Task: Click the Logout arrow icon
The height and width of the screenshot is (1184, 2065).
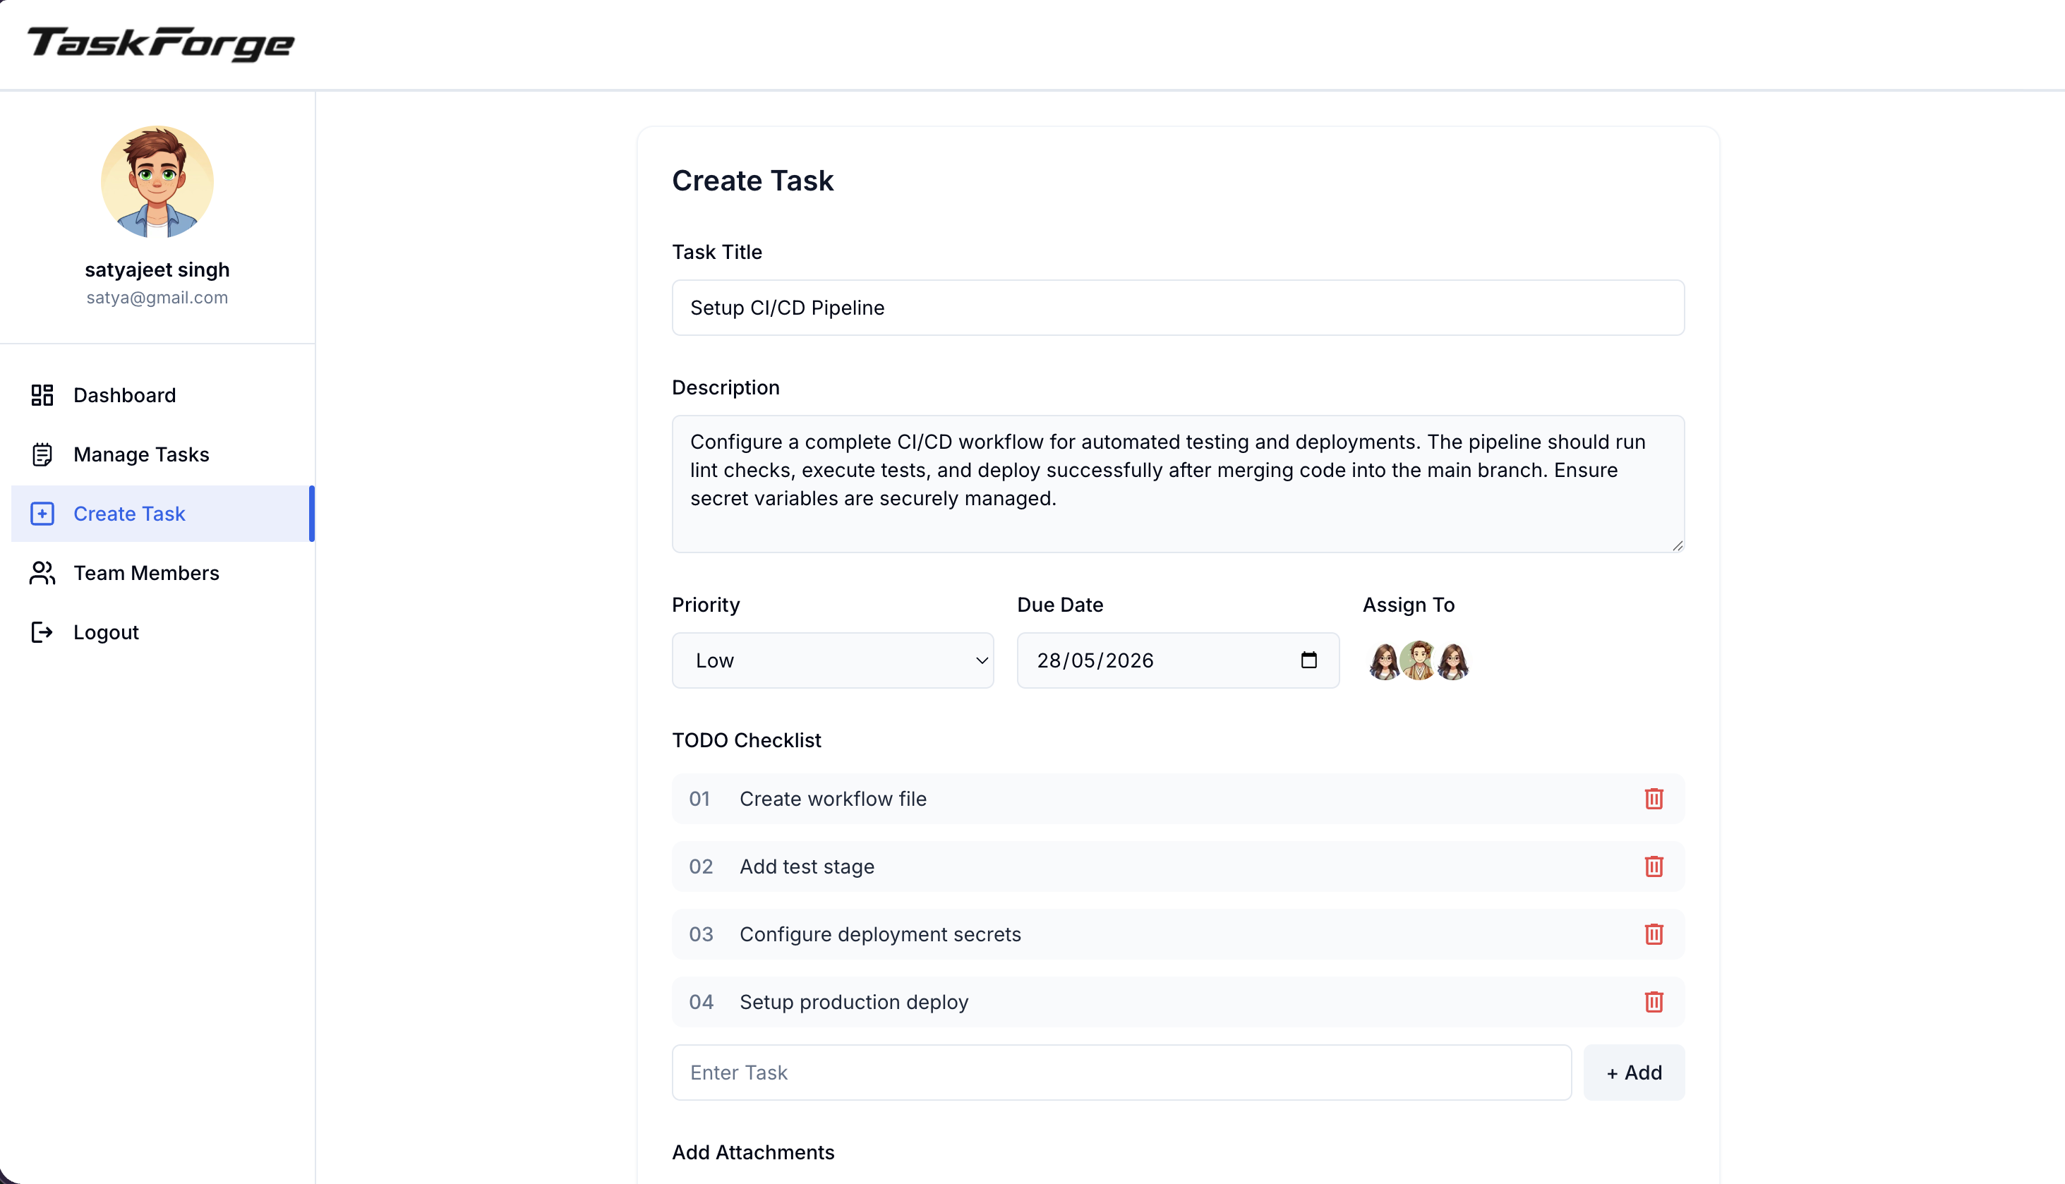Action: tap(42, 633)
